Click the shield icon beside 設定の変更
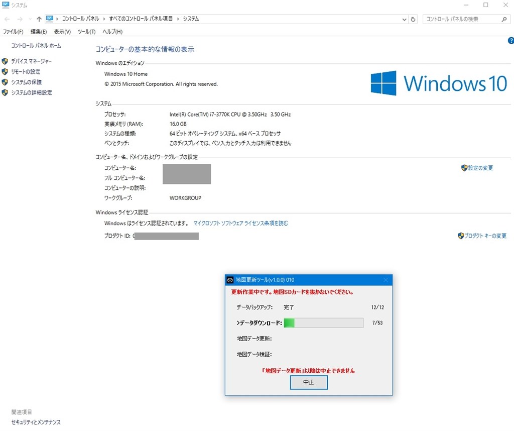Image resolution: width=514 pixels, height=431 pixels. 464,168
